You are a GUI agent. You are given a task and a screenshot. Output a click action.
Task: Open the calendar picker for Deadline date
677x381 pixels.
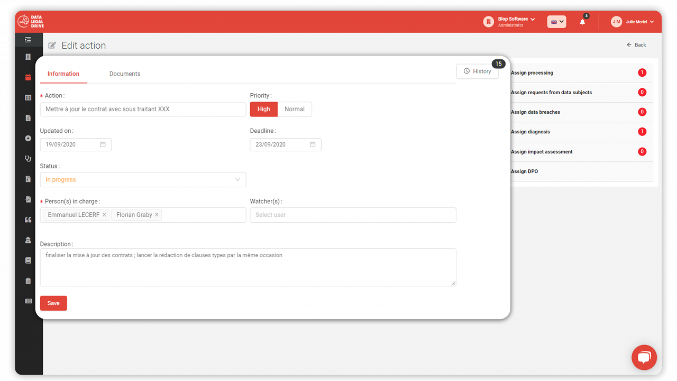[x=313, y=144]
